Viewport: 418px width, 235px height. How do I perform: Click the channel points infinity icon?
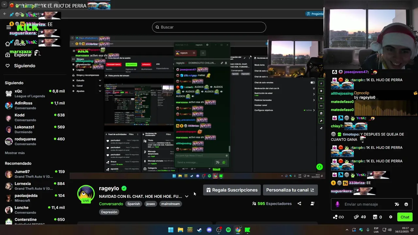(x=338, y=217)
